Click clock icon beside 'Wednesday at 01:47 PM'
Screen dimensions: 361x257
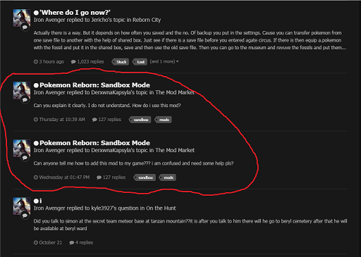36,177
